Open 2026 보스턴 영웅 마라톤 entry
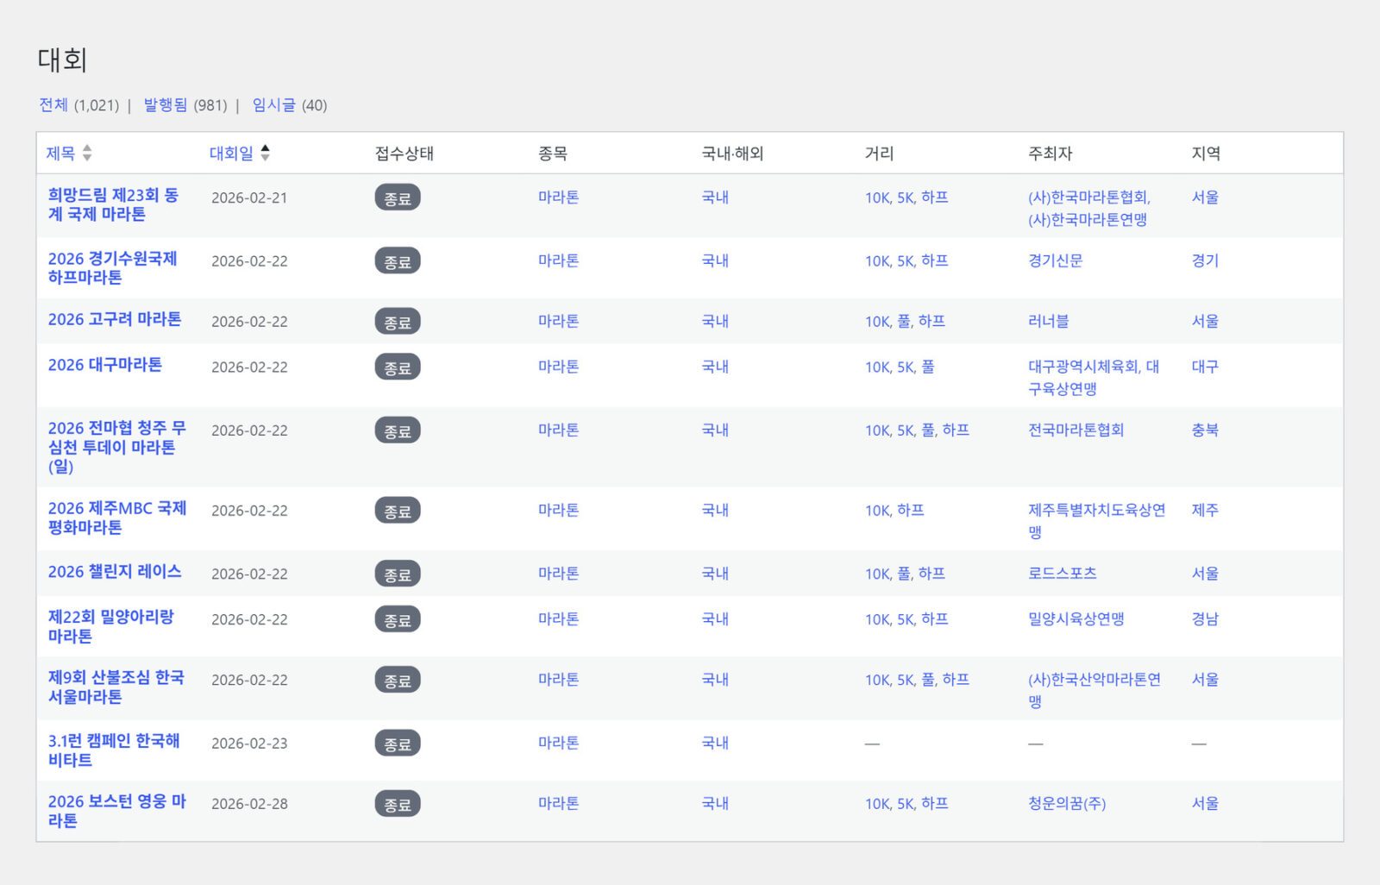The width and height of the screenshot is (1380, 885). 116,811
